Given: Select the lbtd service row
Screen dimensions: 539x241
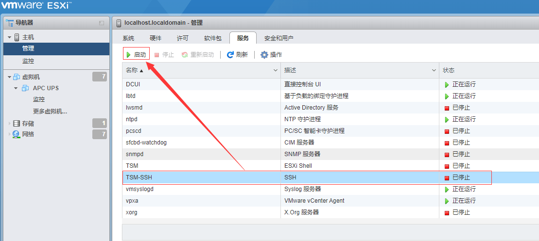Looking at the screenshot, I should 330,96.
